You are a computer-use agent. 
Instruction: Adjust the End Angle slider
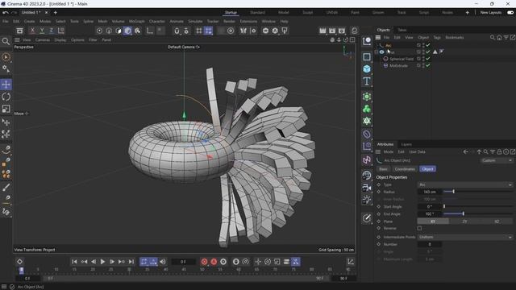[x=478, y=214]
